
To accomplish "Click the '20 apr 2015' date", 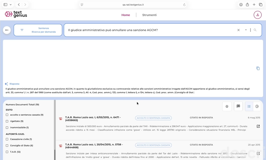I will [x=254, y=145].
